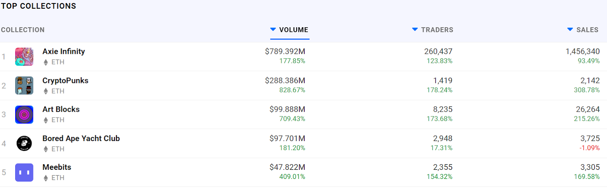Viewport: 607px width, 188px height.
Task: Click the ETH label under Meebits
Action: coord(58,178)
